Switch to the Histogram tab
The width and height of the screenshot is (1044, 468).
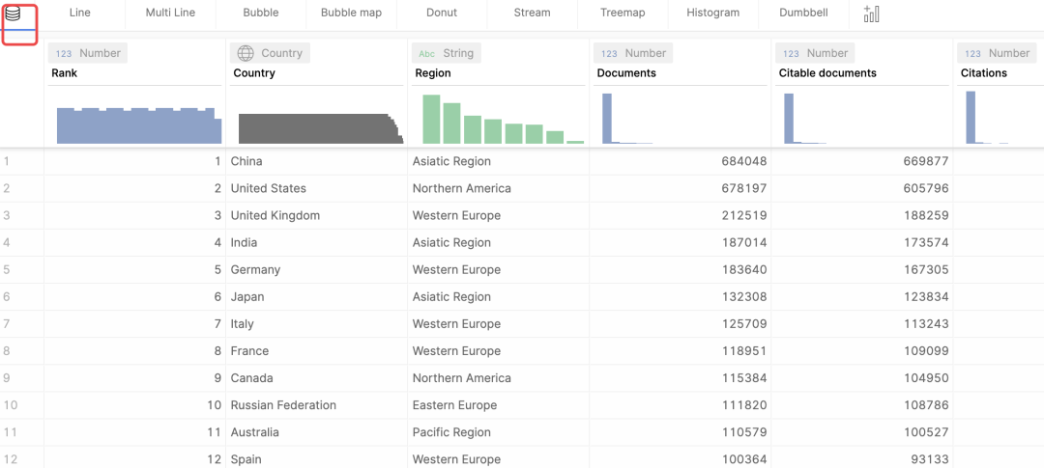713,13
